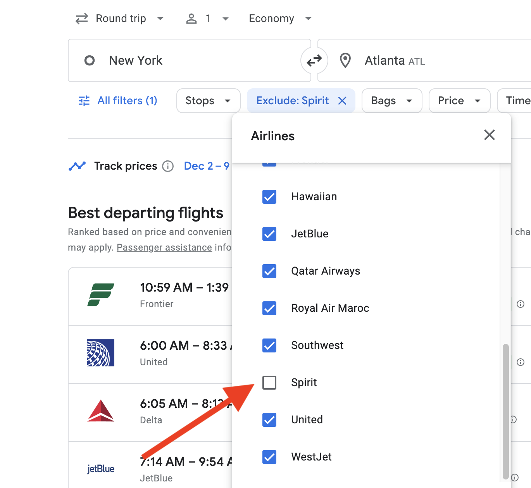Image resolution: width=531 pixels, height=488 pixels.
Task: Click the info icon on United flight row
Action: coord(521,362)
